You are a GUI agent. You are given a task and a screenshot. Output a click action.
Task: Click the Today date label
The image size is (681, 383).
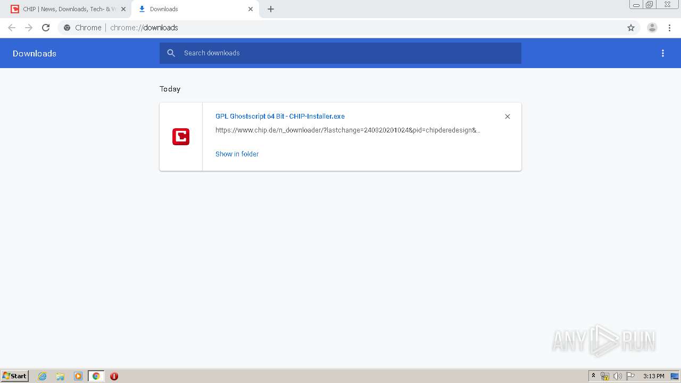click(170, 89)
